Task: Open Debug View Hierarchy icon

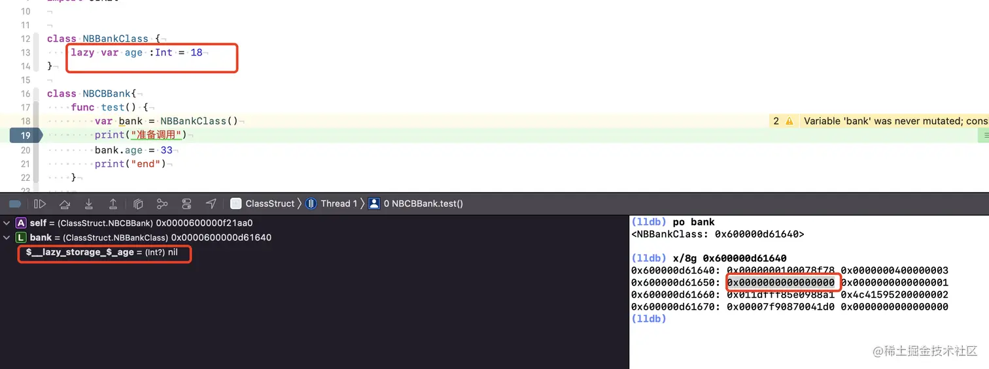Action: (x=138, y=204)
